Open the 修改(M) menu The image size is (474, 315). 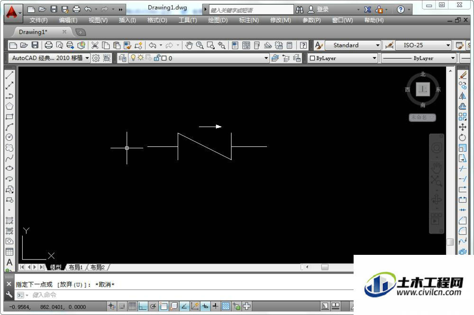pos(280,20)
